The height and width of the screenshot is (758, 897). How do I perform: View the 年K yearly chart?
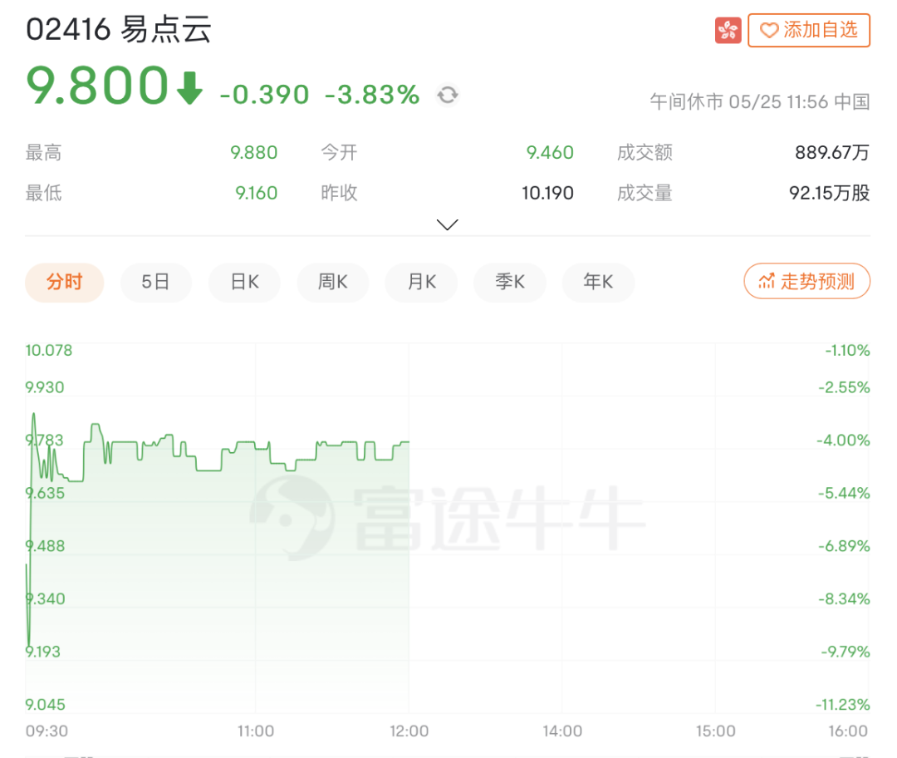pos(598,282)
